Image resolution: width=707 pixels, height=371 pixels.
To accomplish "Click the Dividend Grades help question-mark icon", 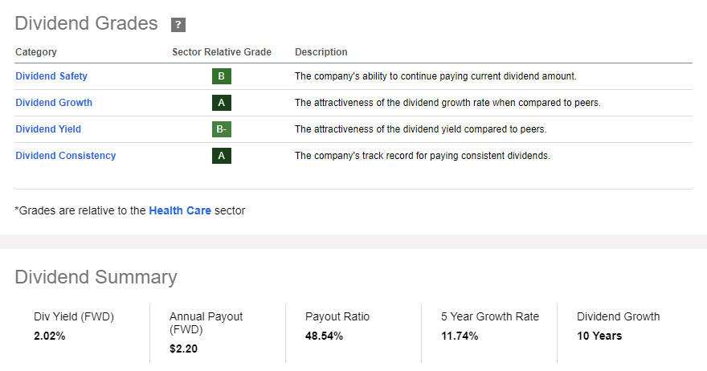I will click(178, 25).
